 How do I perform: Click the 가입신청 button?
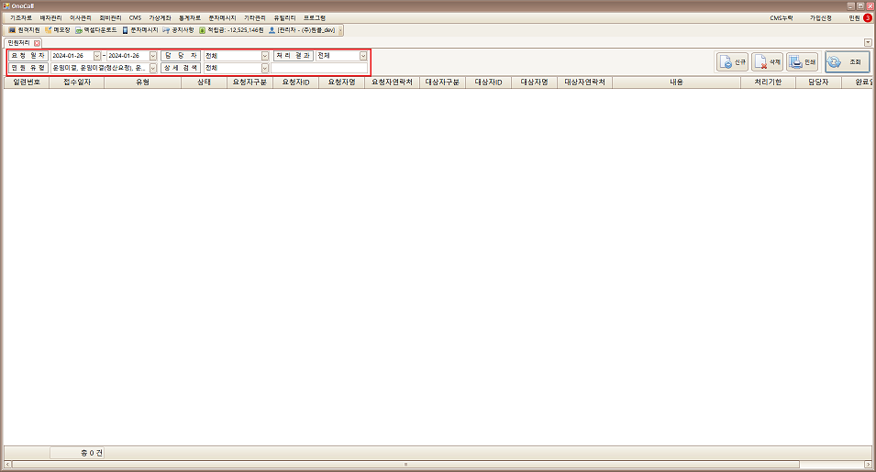pos(820,17)
